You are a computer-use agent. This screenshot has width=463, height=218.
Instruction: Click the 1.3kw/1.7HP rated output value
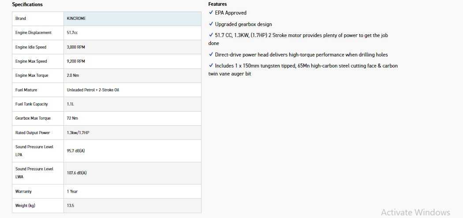78,133
